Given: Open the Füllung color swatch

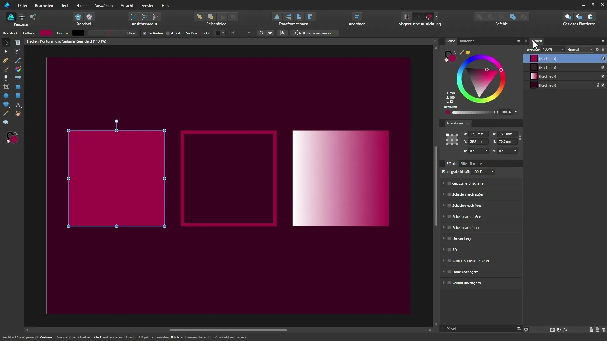Looking at the screenshot, I should (x=46, y=33).
